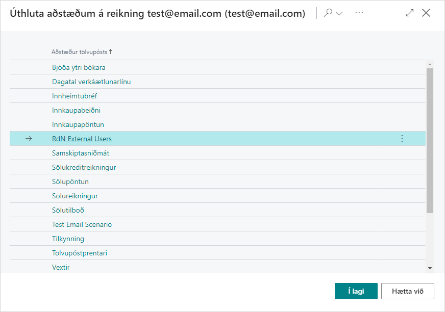The width and height of the screenshot is (445, 312).
Task: Expand the dialog to full screen
Action: [x=409, y=13]
